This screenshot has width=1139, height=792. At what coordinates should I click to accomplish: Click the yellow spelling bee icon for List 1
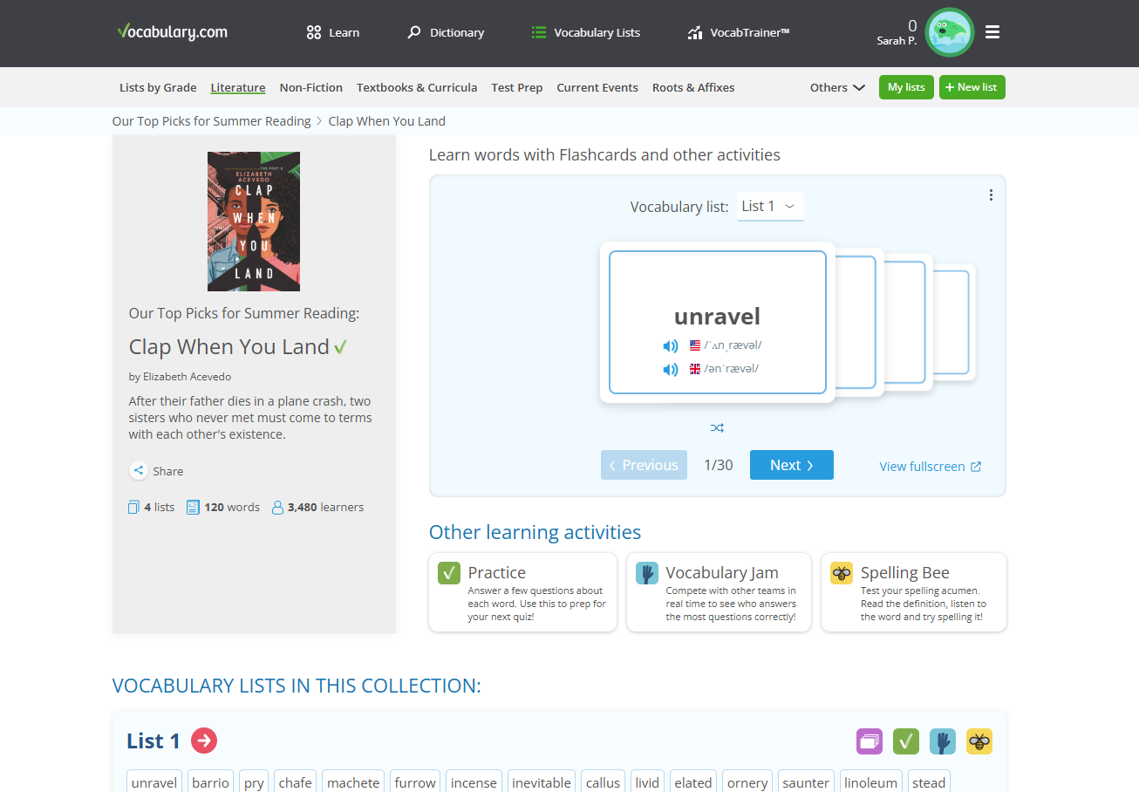pos(979,741)
